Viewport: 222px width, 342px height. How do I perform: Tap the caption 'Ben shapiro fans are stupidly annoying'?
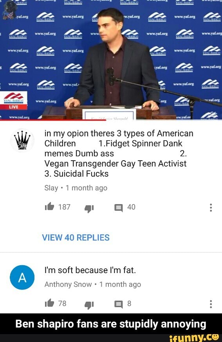111,324
